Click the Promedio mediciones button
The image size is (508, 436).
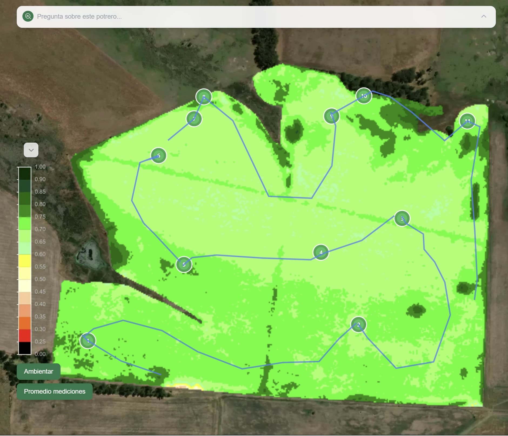55,391
